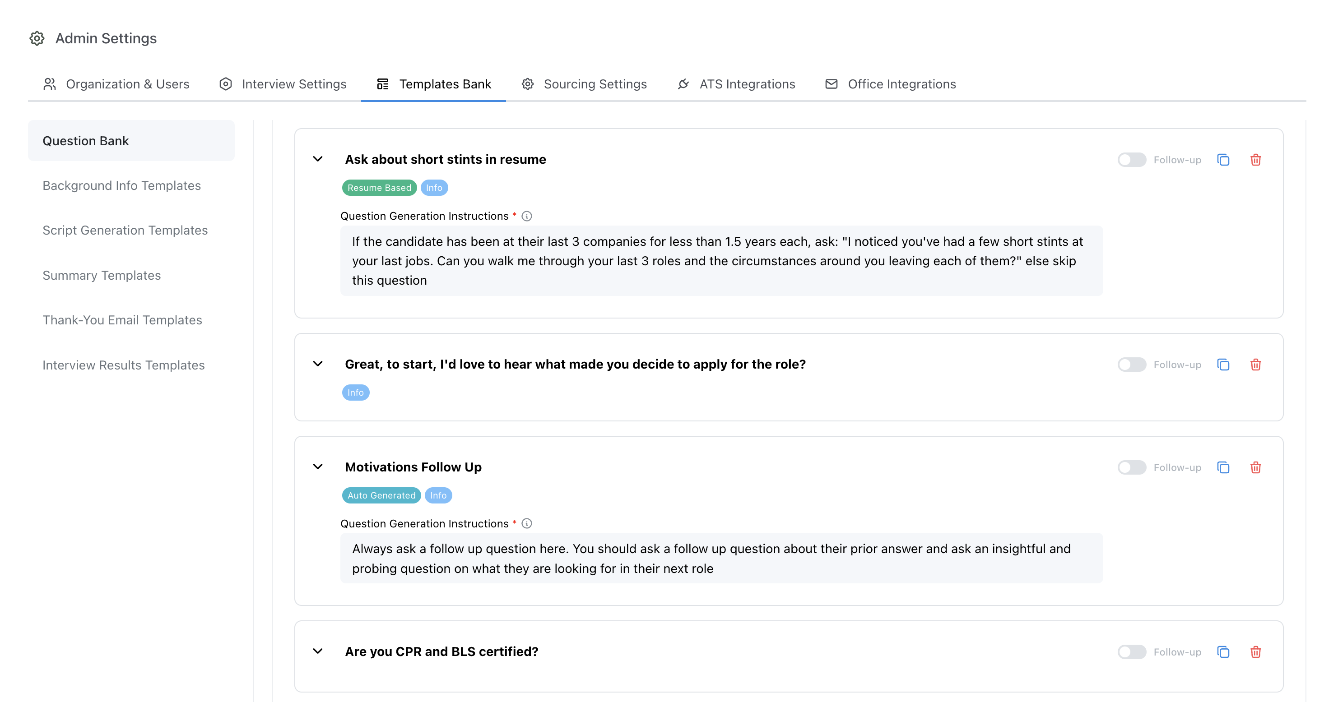Image resolution: width=1338 pixels, height=702 pixels.
Task: Delete the short stints resume question
Action: point(1255,160)
